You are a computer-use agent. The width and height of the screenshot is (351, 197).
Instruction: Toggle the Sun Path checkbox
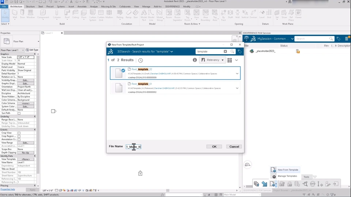point(19,114)
